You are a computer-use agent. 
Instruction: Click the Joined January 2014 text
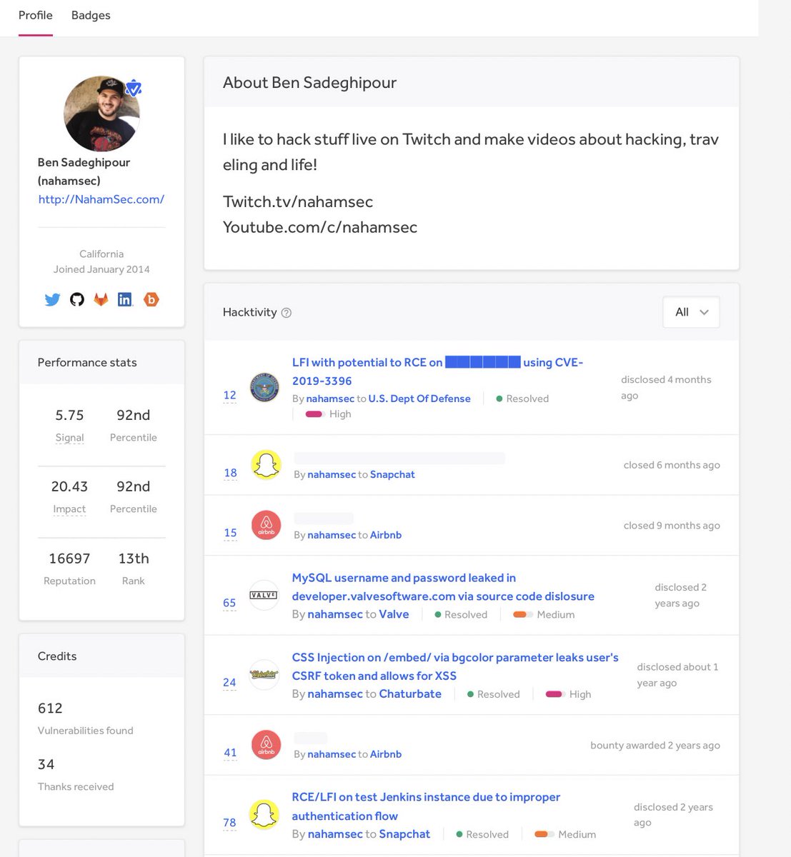101,269
